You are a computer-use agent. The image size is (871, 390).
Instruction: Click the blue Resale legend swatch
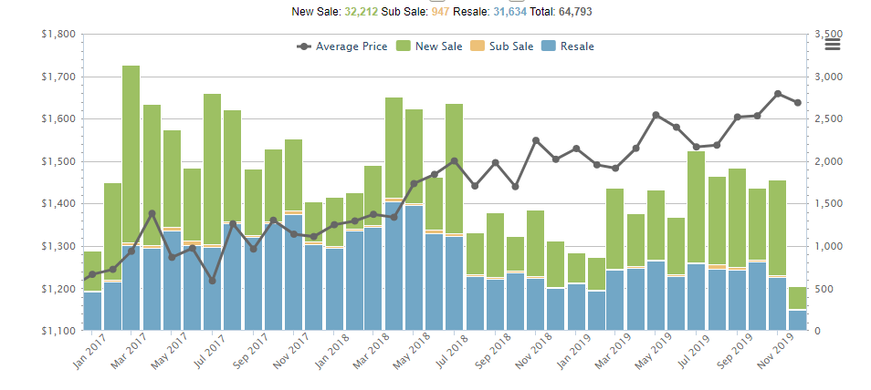(x=548, y=46)
